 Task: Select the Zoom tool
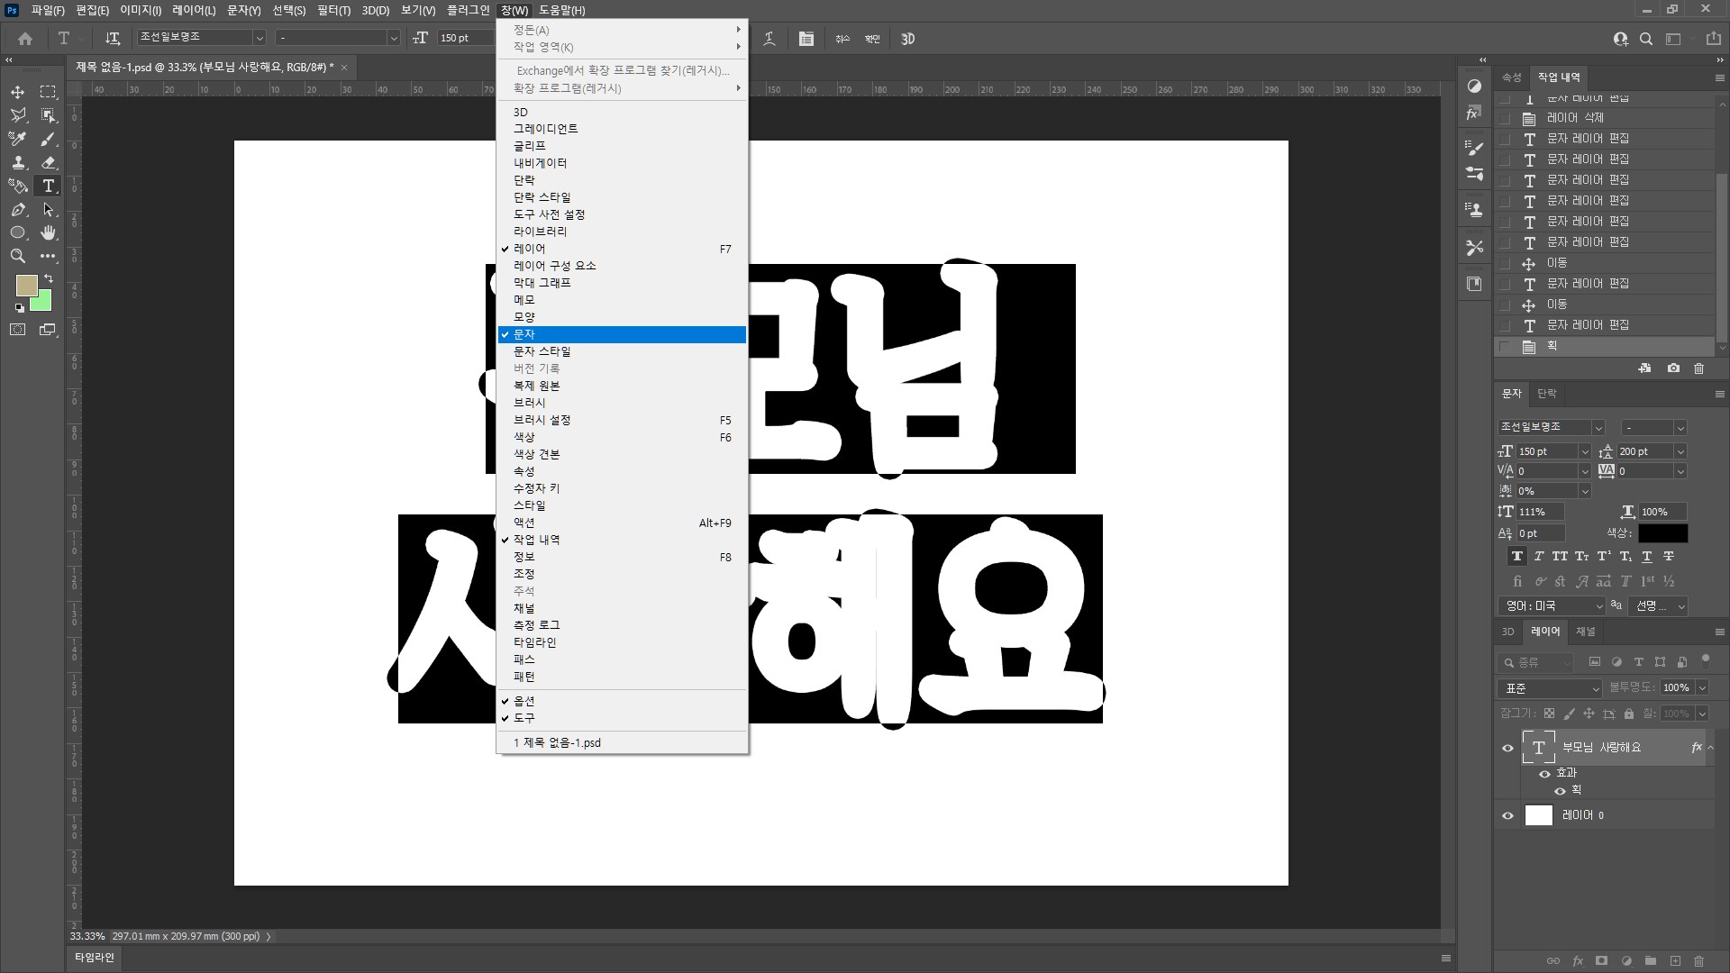point(17,256)
